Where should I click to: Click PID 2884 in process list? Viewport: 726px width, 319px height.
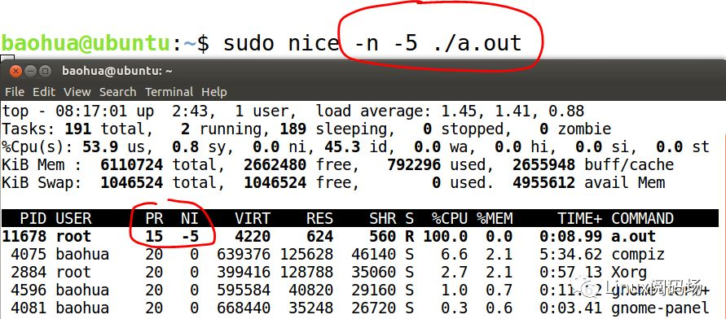[29, 272]
